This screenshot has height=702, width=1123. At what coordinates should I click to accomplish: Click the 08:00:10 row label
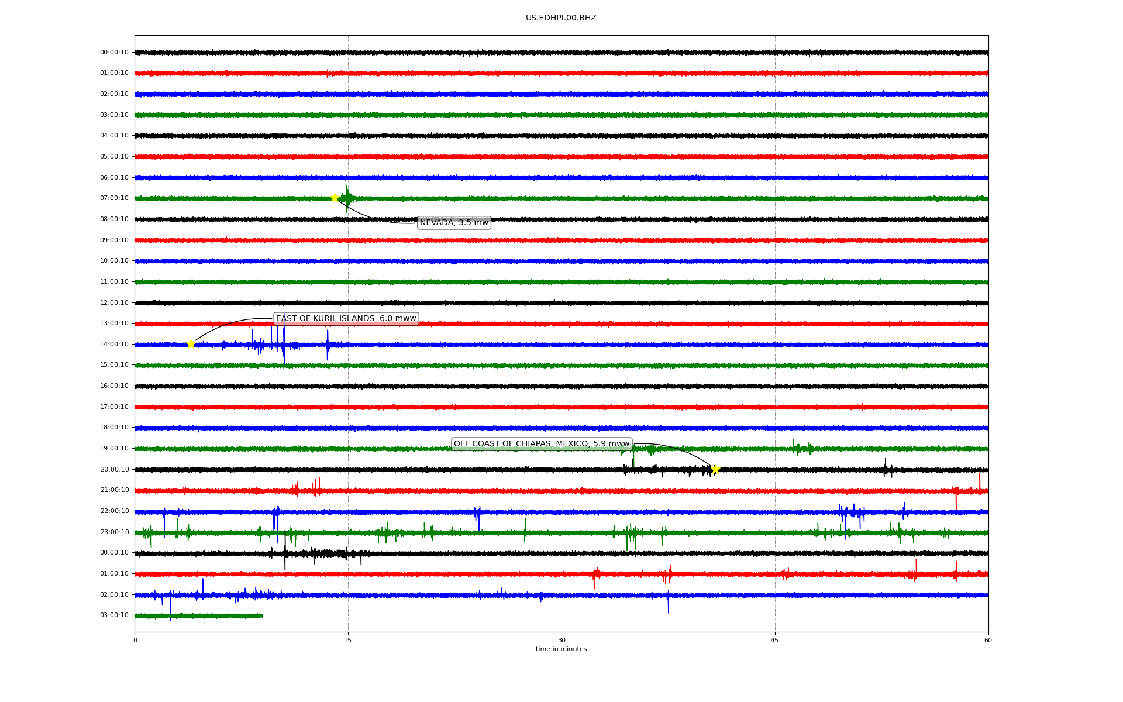(x=114, y=219)
